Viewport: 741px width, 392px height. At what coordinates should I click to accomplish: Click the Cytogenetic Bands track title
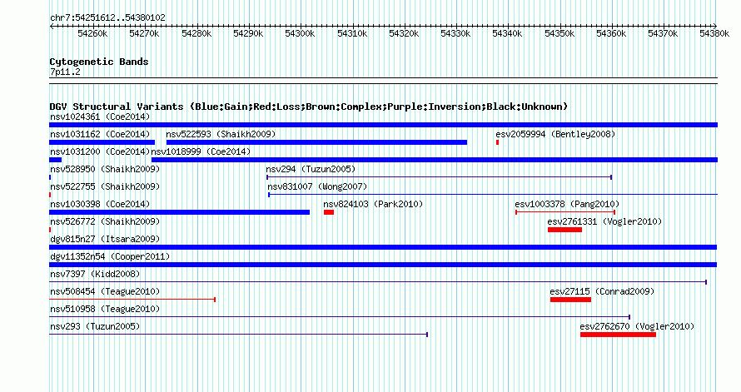[x=99, y=62]
